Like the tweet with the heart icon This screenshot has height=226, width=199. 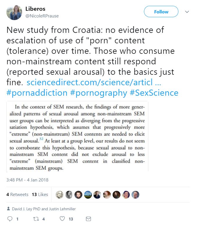coord(62,219)
